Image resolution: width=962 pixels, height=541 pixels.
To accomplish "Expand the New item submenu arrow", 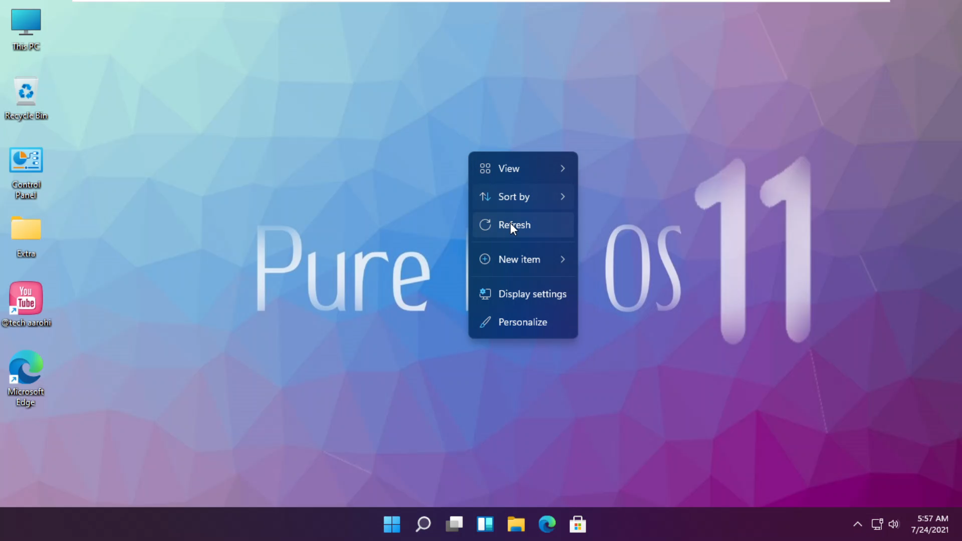I will [563, 259].
